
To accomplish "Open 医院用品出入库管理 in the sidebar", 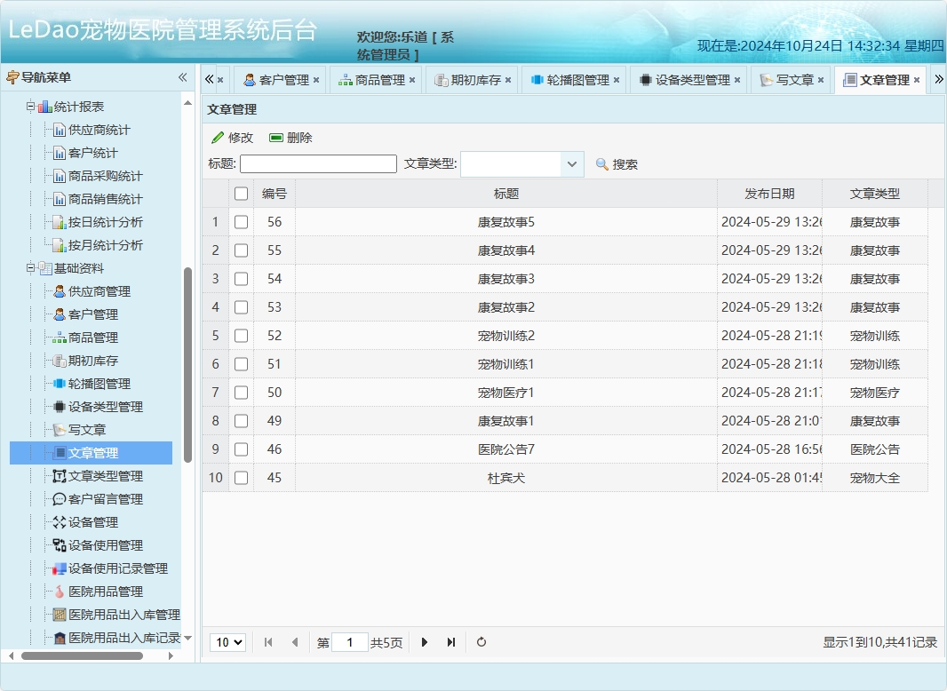I will coord(122,615).
